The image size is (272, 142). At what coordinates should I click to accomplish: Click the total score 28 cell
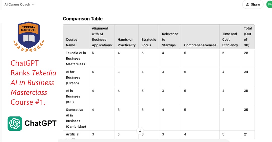pyautogui.click(x=246, y=53)
